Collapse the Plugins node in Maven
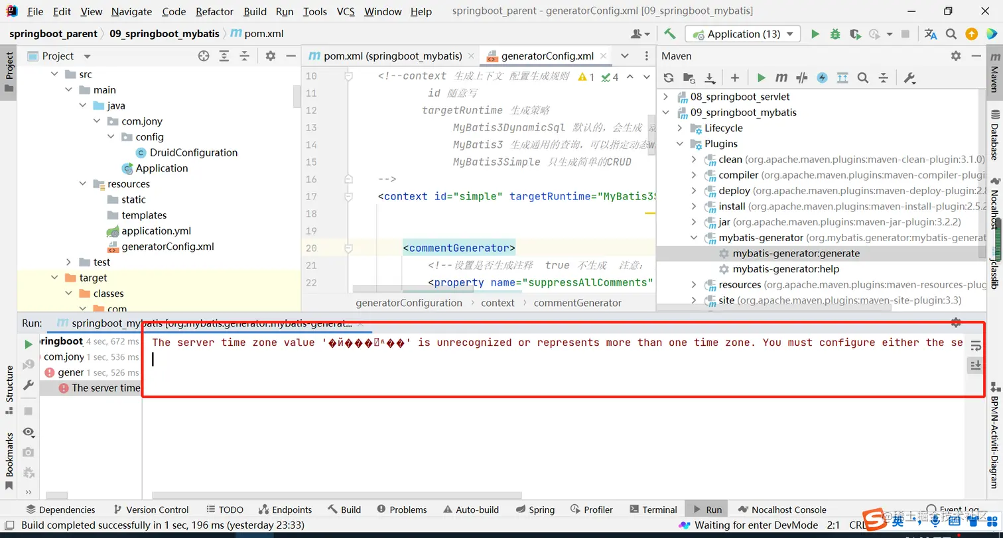 tap(679, 144)
